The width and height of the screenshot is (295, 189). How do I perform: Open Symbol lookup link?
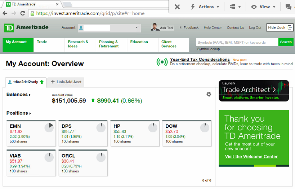click(x=209, y=49)
